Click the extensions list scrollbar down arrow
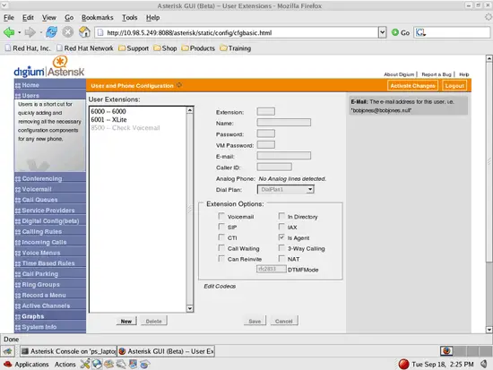 (x=190, y=309)
